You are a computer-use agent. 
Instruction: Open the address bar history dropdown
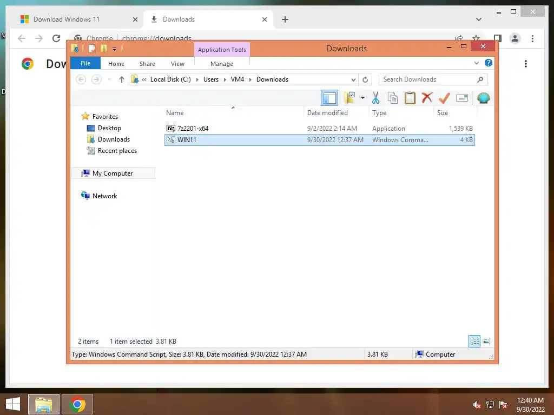(x=353, y=79)
